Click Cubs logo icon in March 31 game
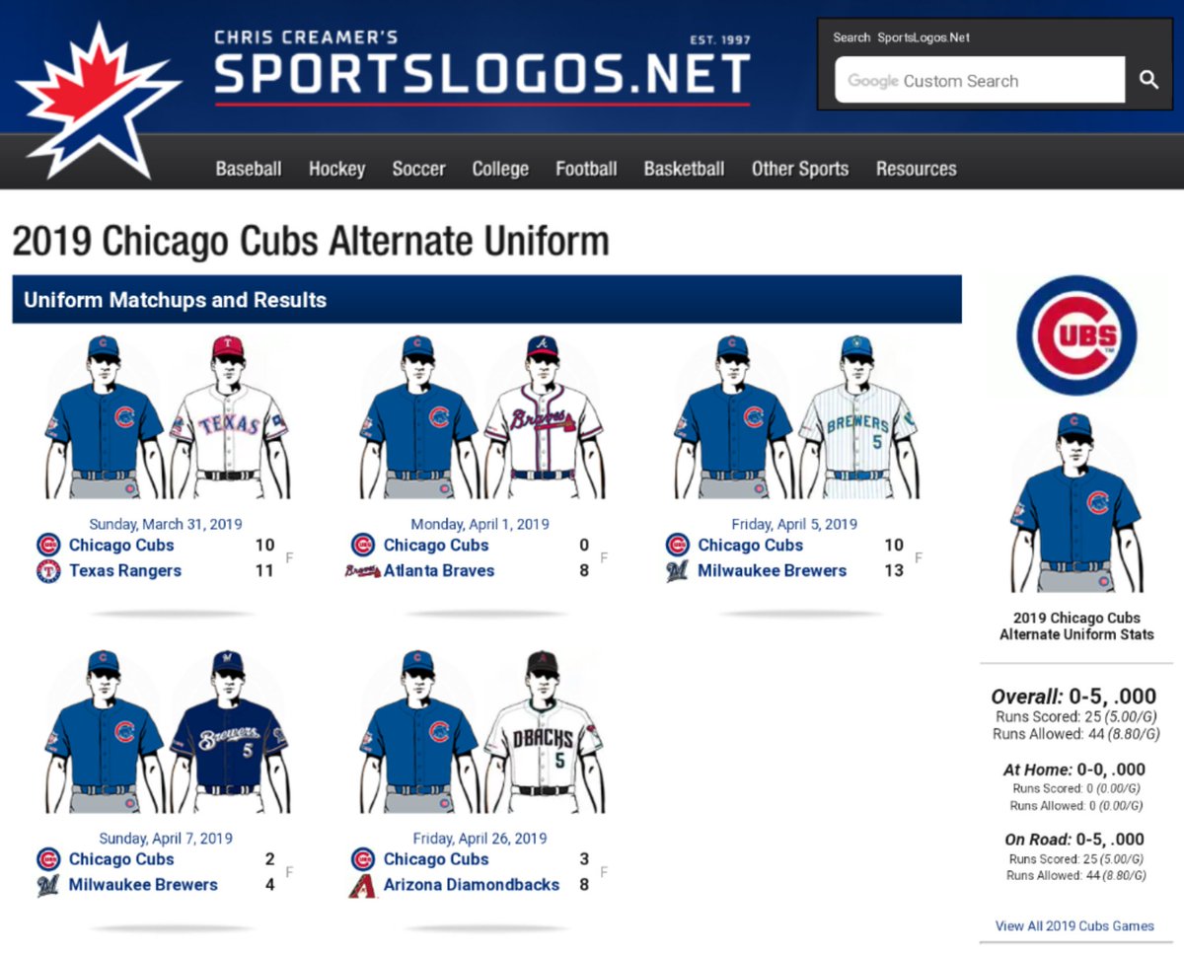This screenshot has width=1184, height=956. tap(48, 545)
